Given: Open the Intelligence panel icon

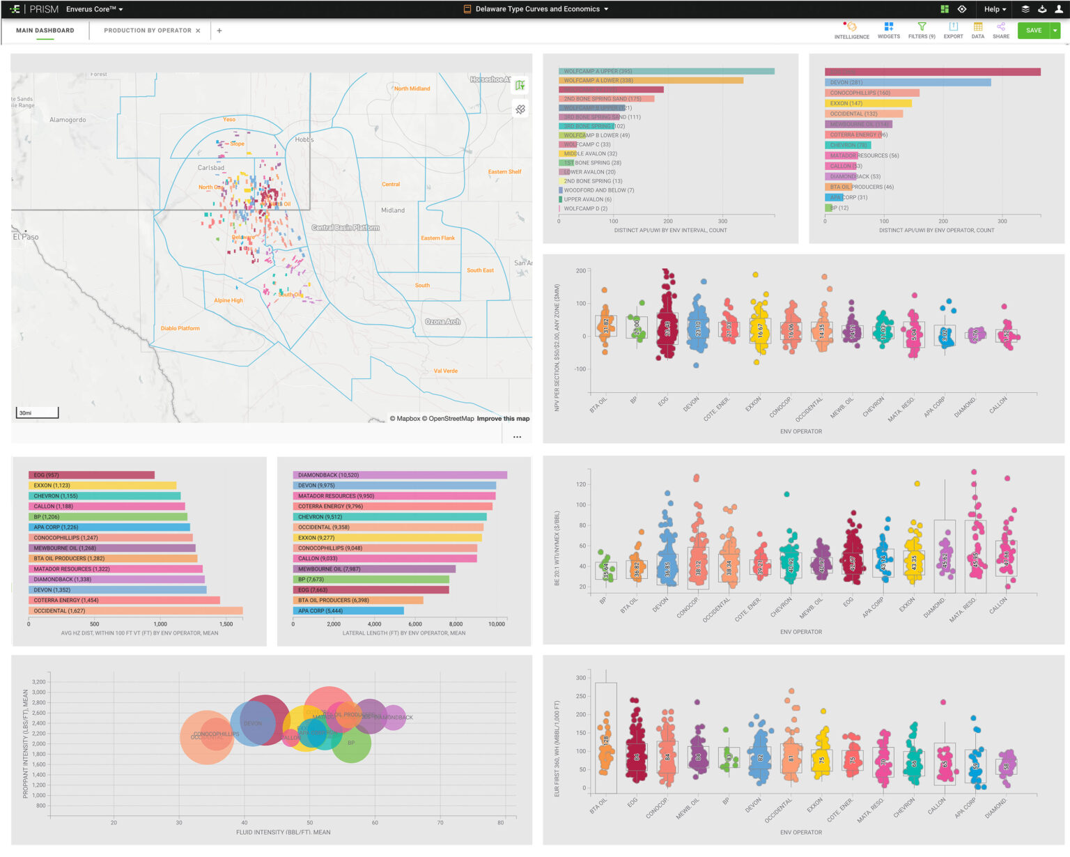Looking at the screenshot, I should 851,27.
